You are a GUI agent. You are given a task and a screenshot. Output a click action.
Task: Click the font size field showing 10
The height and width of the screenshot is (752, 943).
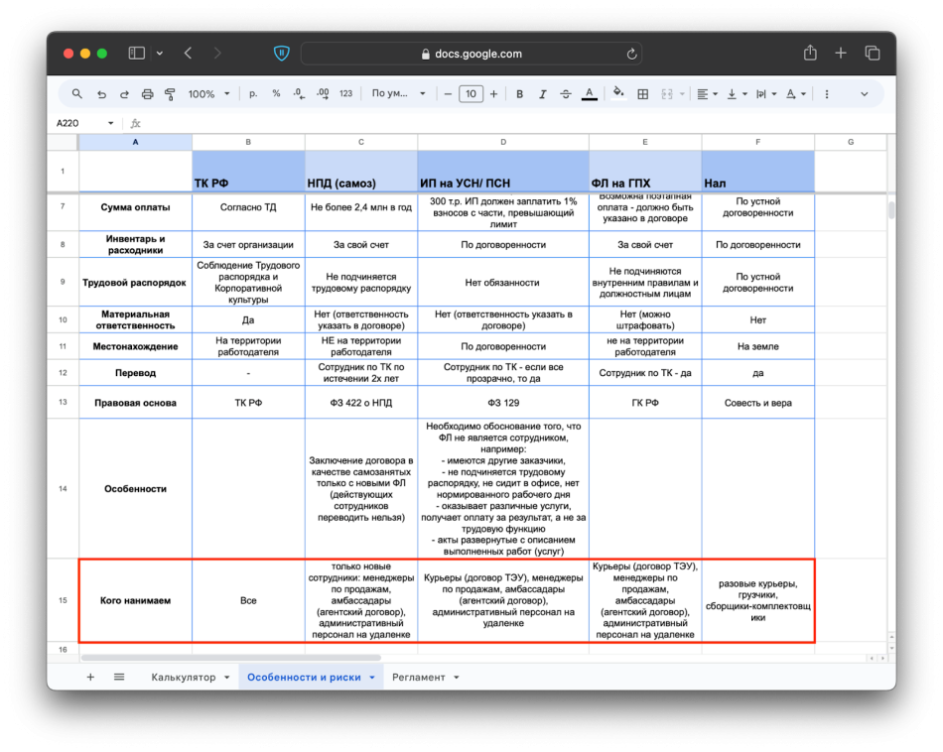471,94
